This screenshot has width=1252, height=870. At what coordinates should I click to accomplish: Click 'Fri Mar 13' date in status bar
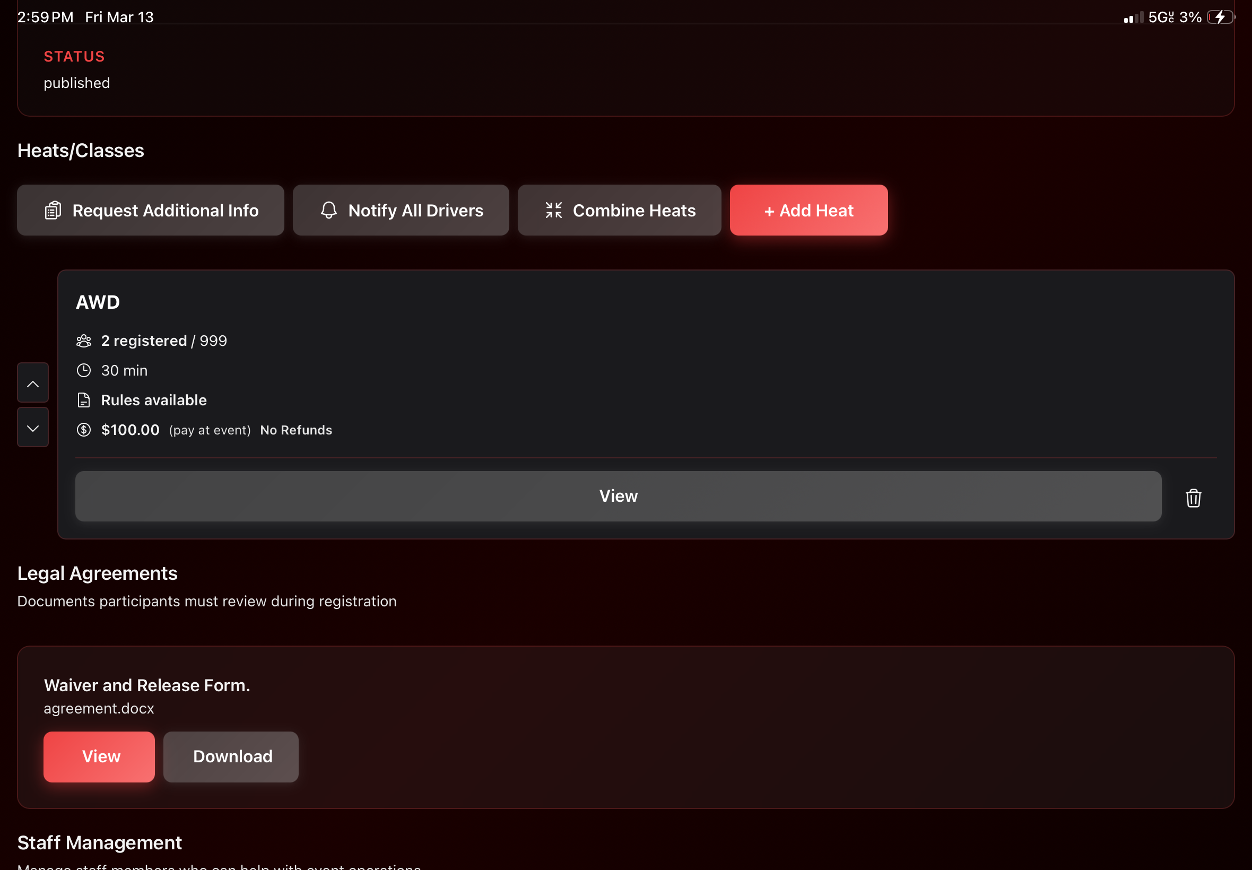pos(119,18)
